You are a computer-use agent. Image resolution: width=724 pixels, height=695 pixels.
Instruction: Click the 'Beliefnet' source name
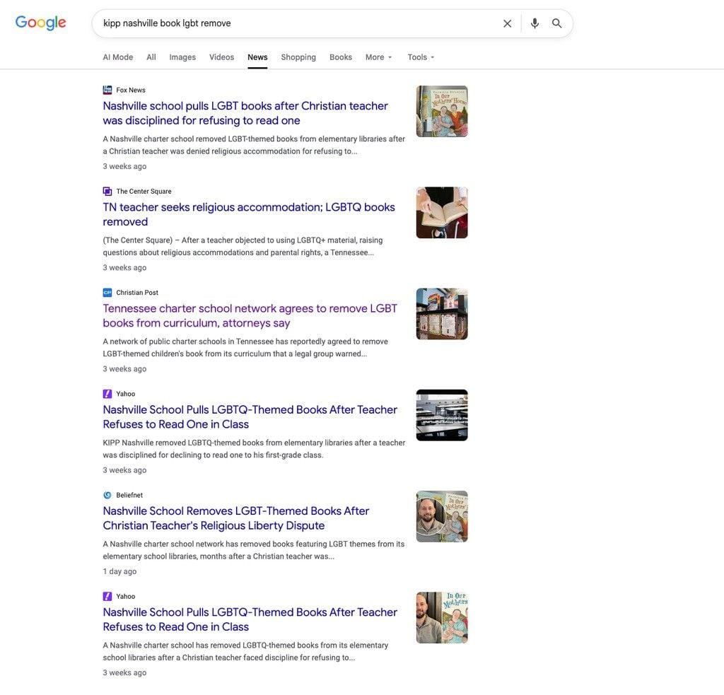pos(129,495)
